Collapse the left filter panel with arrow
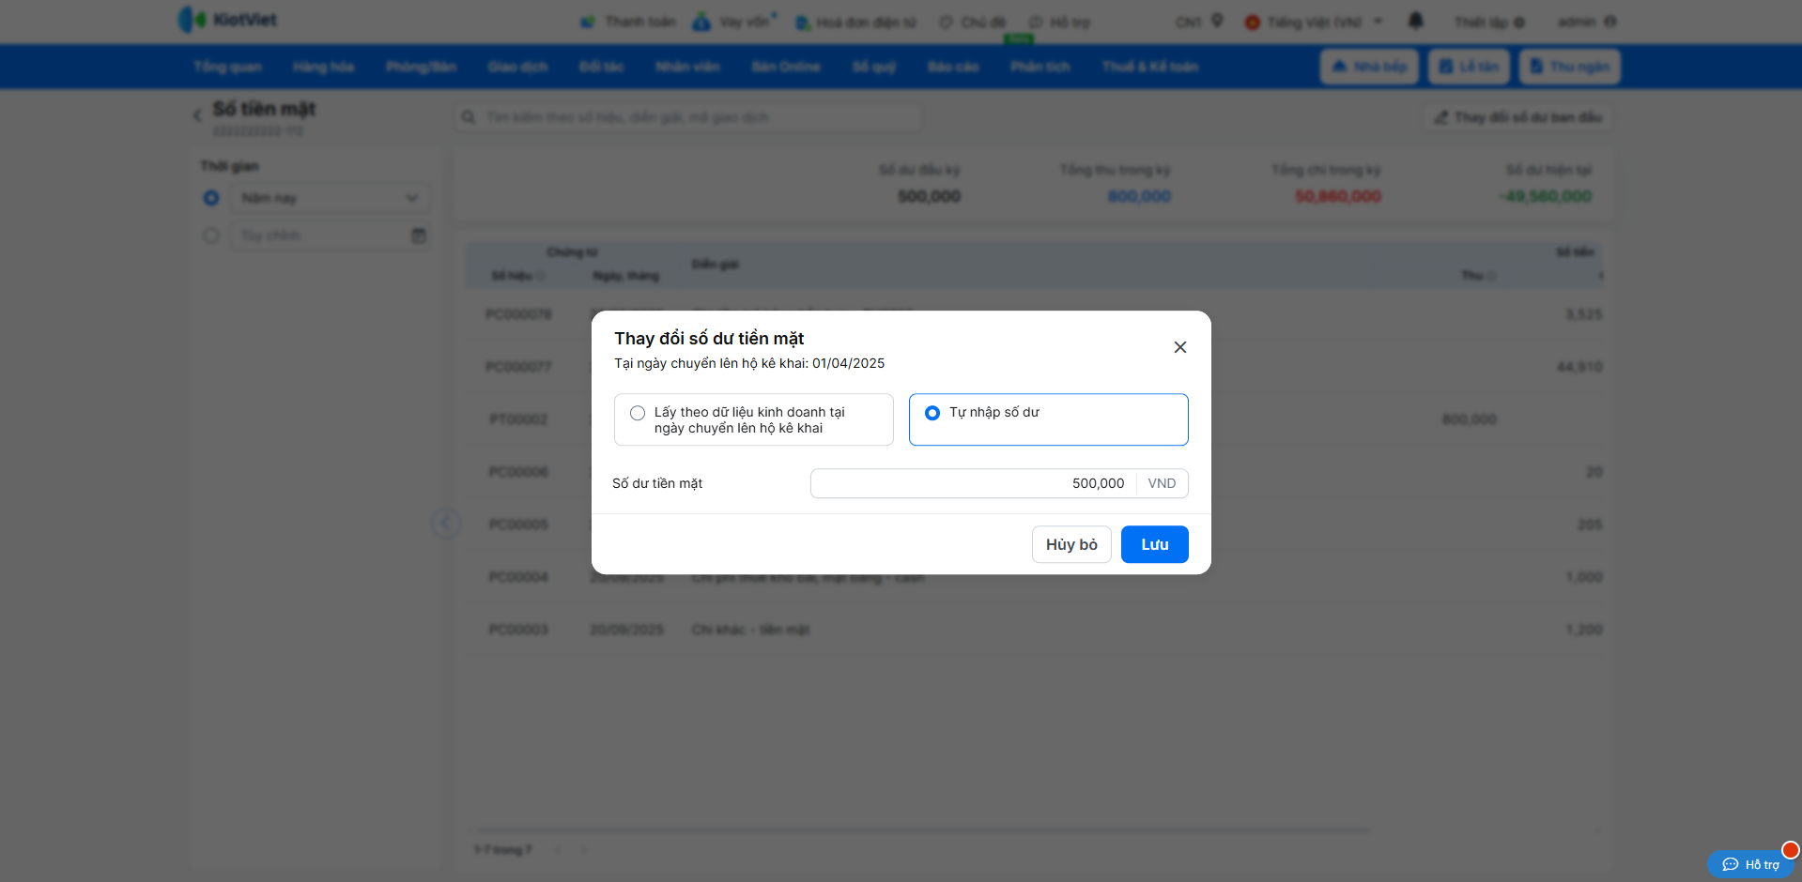 [446, 523]
